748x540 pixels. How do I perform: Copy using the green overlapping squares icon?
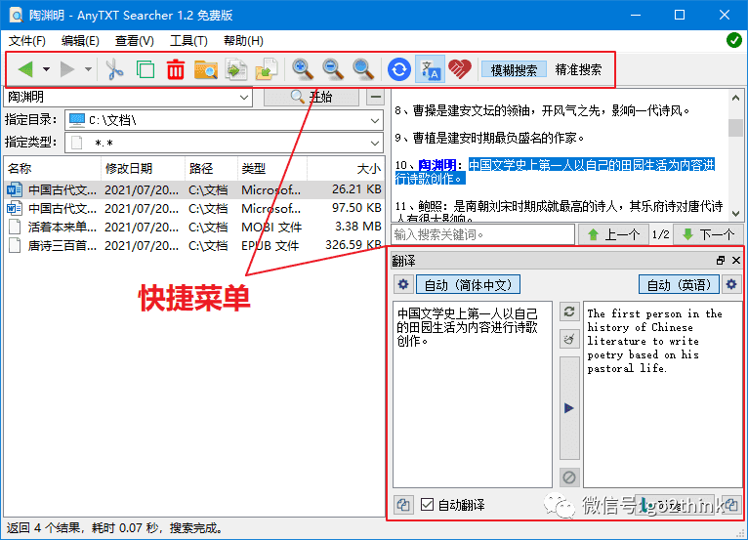pyautogui.click(x=145, y=69)
